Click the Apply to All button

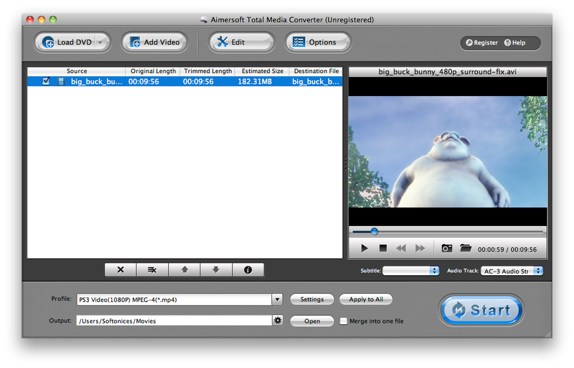(x=366, y=299)
